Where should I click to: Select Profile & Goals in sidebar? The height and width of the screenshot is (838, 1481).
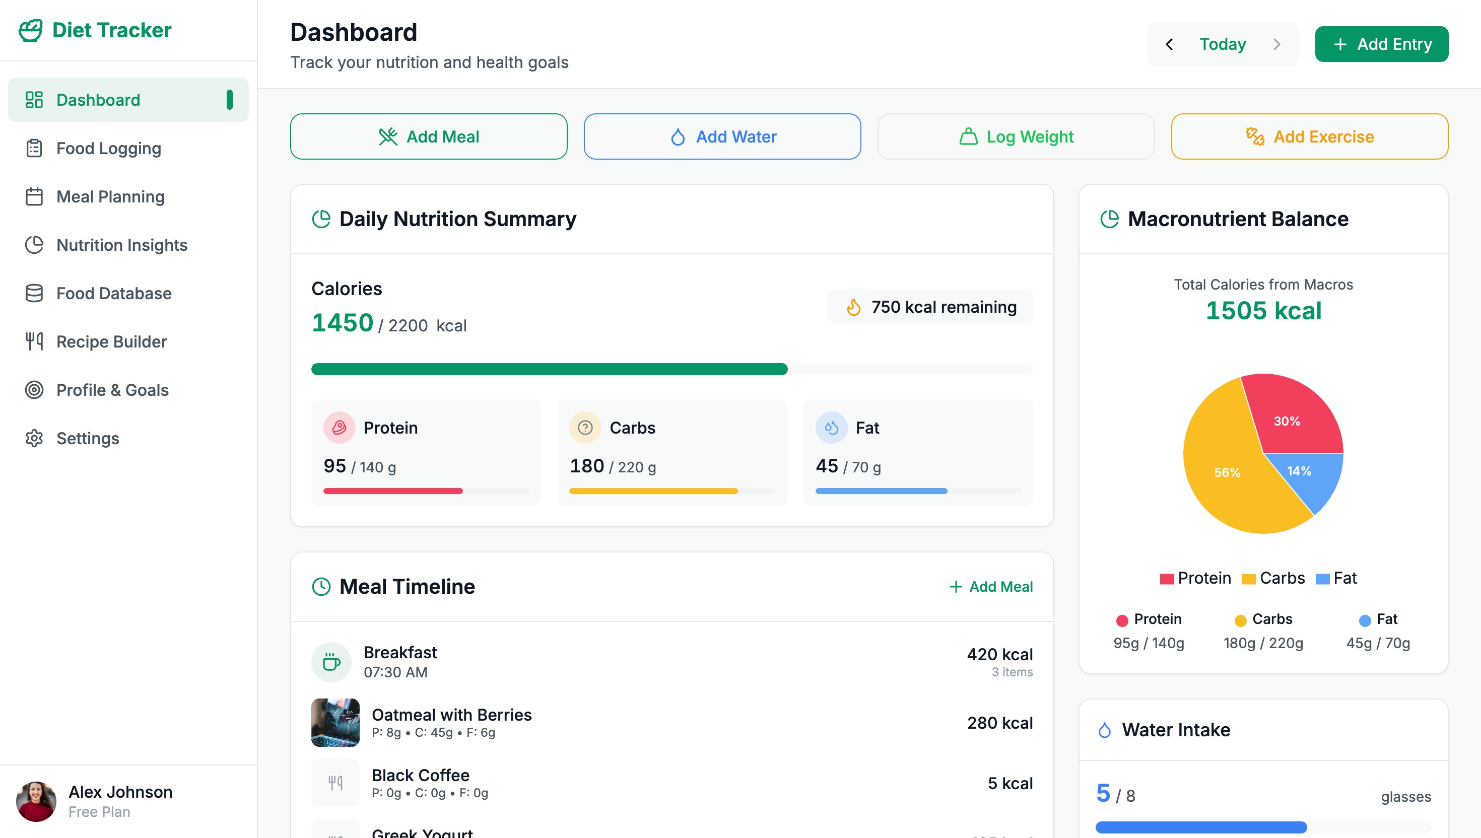tap(112, 390)
